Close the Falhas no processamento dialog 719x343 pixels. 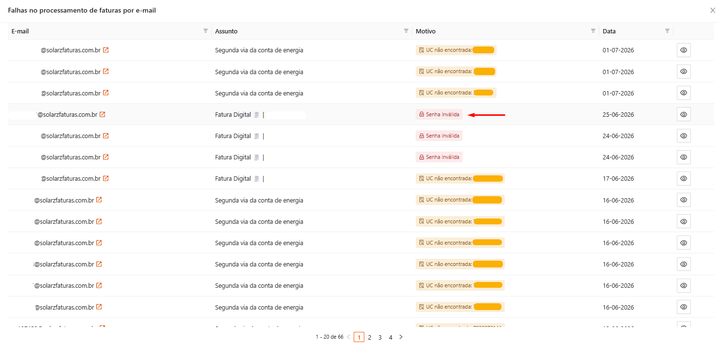[713, 10]
